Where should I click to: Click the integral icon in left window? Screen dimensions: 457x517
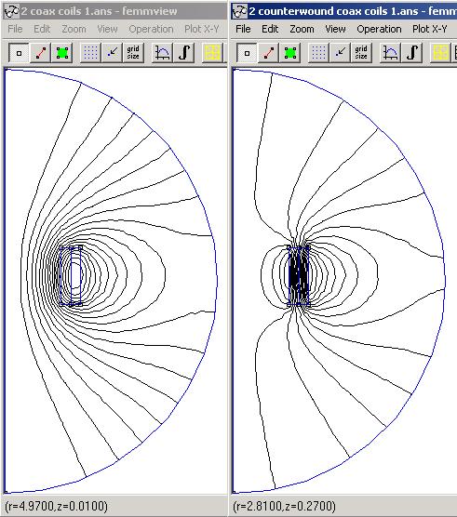(x=183, y=53)
